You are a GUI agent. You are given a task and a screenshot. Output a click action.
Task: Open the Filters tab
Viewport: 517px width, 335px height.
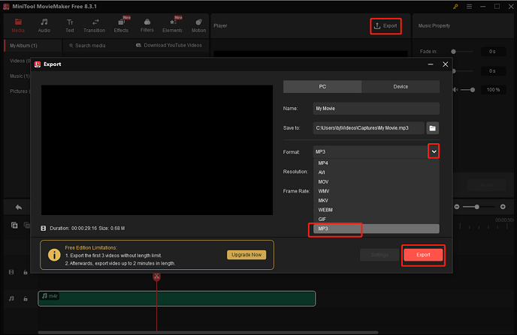pos(147,25)
